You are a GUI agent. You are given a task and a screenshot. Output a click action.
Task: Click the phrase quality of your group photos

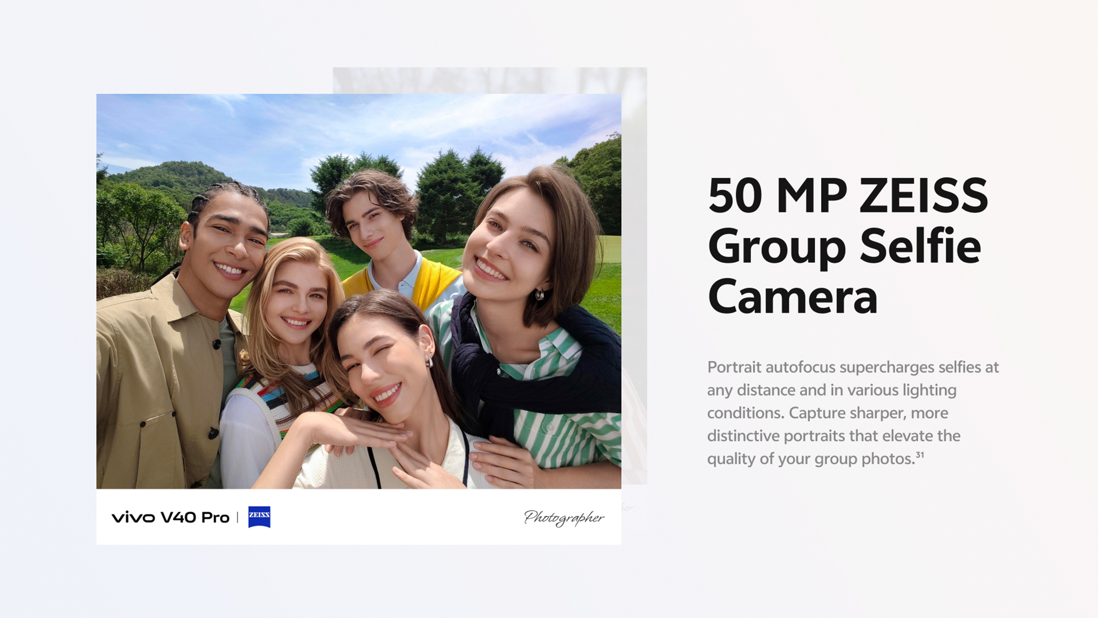[811, 459]
